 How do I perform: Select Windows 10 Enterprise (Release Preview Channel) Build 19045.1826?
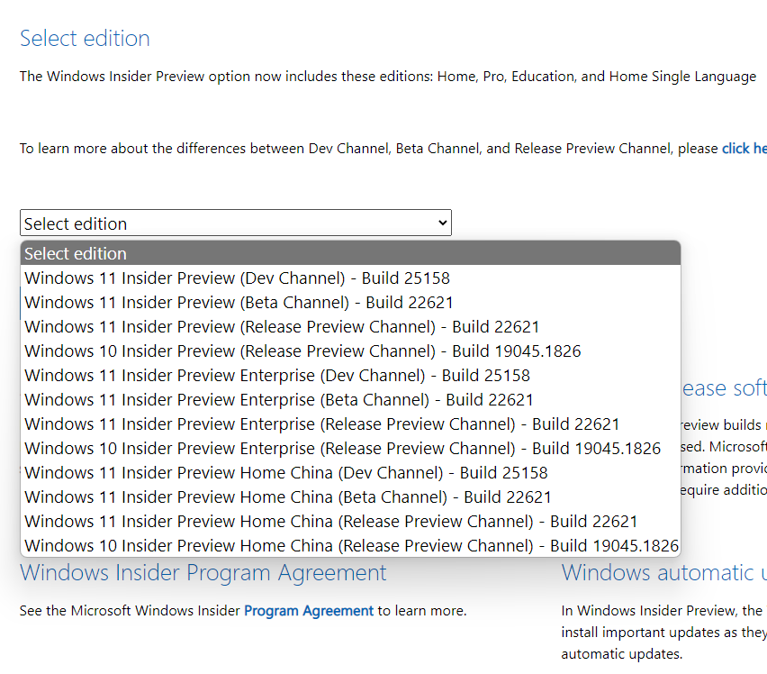350,449
